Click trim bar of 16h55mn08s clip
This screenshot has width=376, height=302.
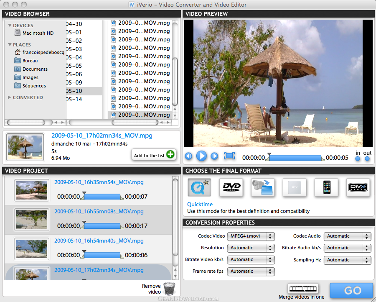click(x=102, y=226)
